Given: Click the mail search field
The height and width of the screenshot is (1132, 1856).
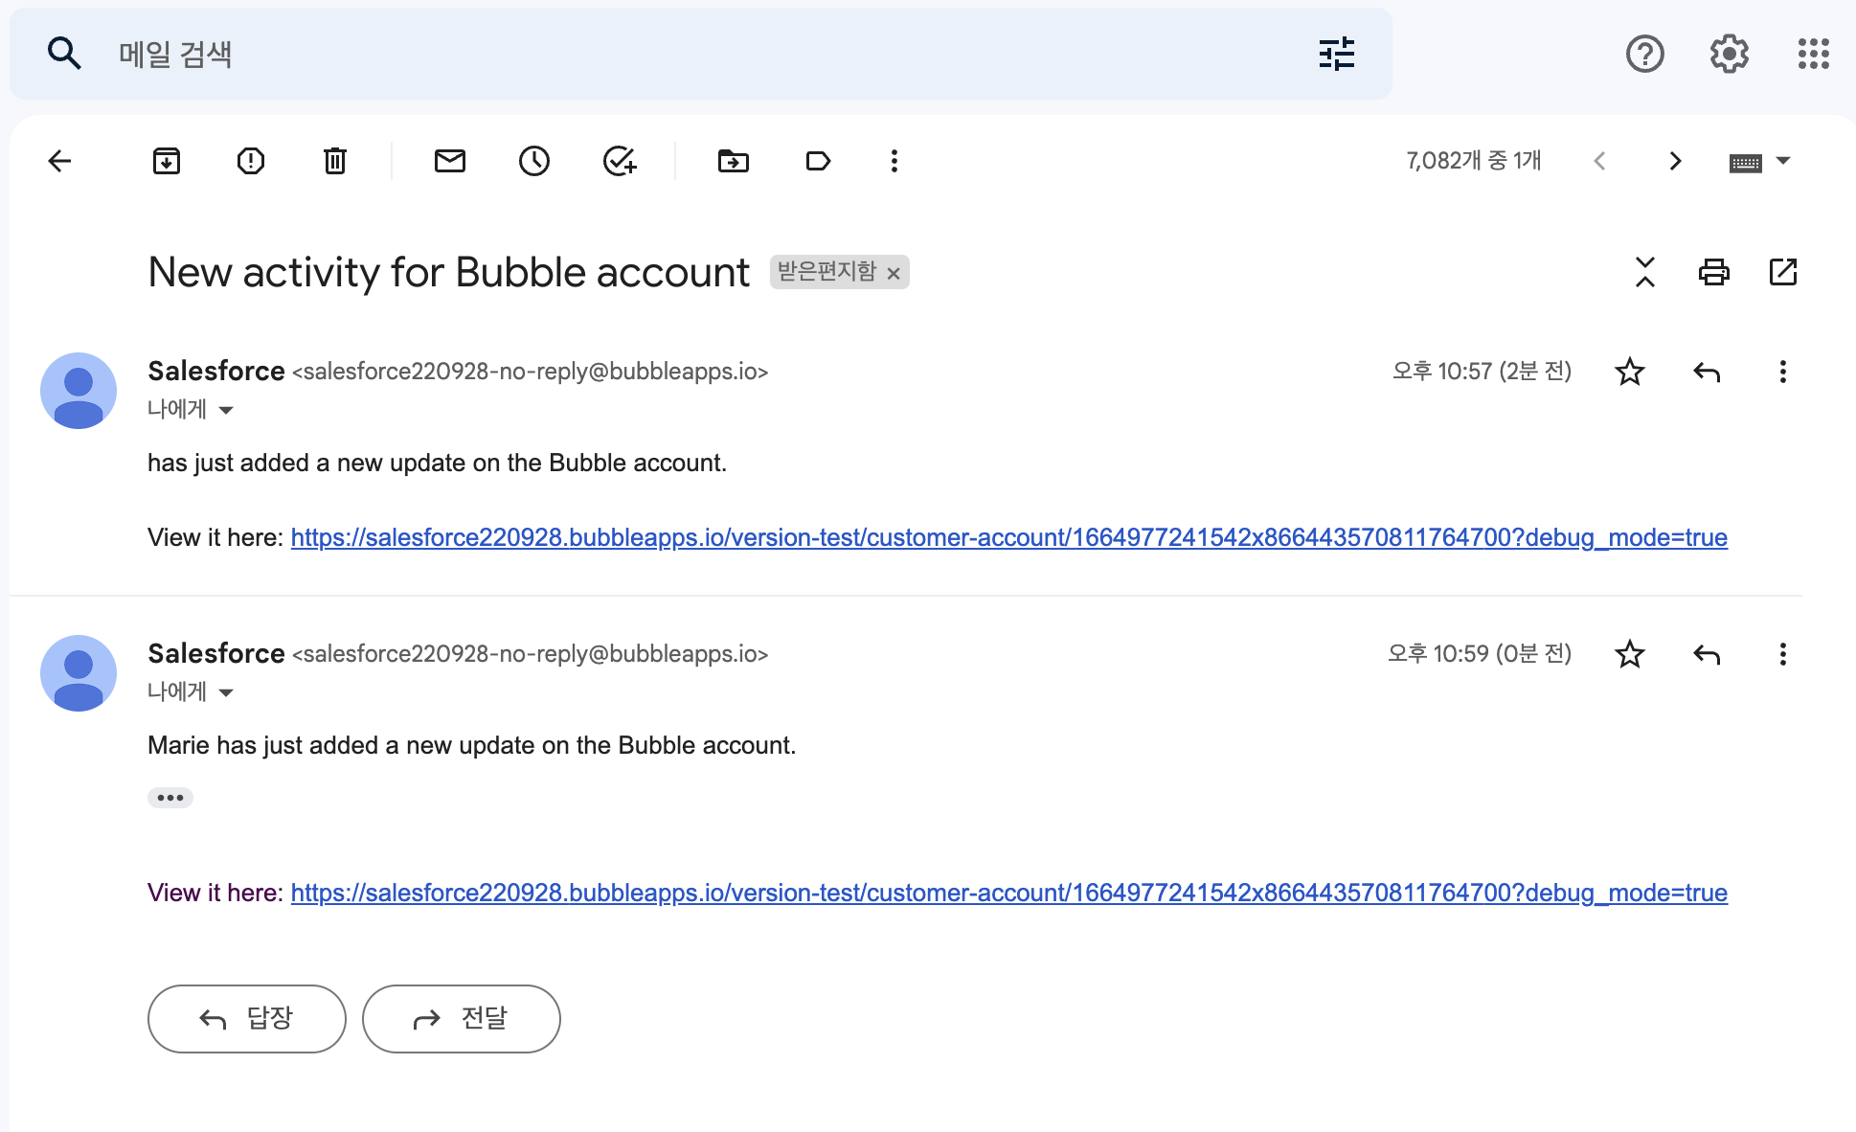Looking at the screenshot, I should pos(670,54).
